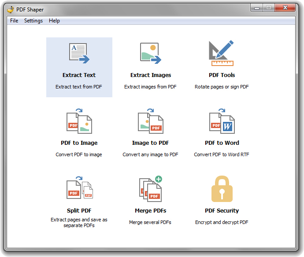Click the "Merge PDFs" bold title text

[x=150, y=211]
